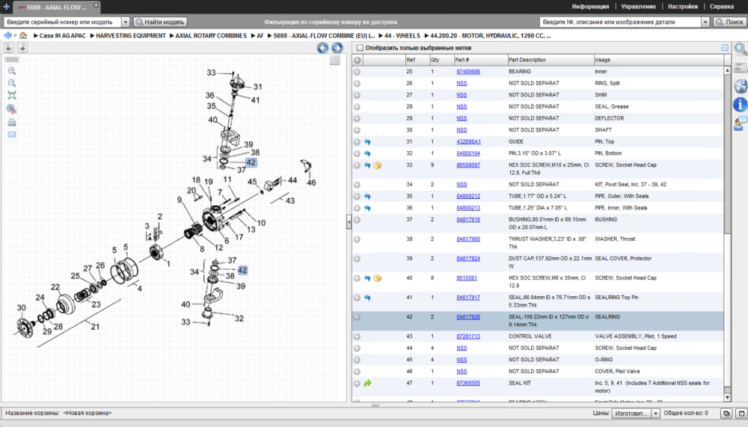
Task: Open part number link 84817926
Action: point(468,317)
